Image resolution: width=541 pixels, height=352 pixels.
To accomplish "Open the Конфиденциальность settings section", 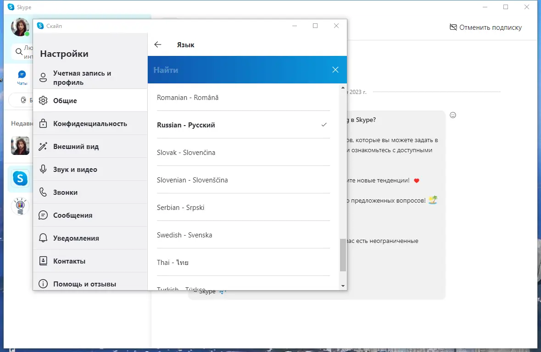I will [x=90, y=123].
